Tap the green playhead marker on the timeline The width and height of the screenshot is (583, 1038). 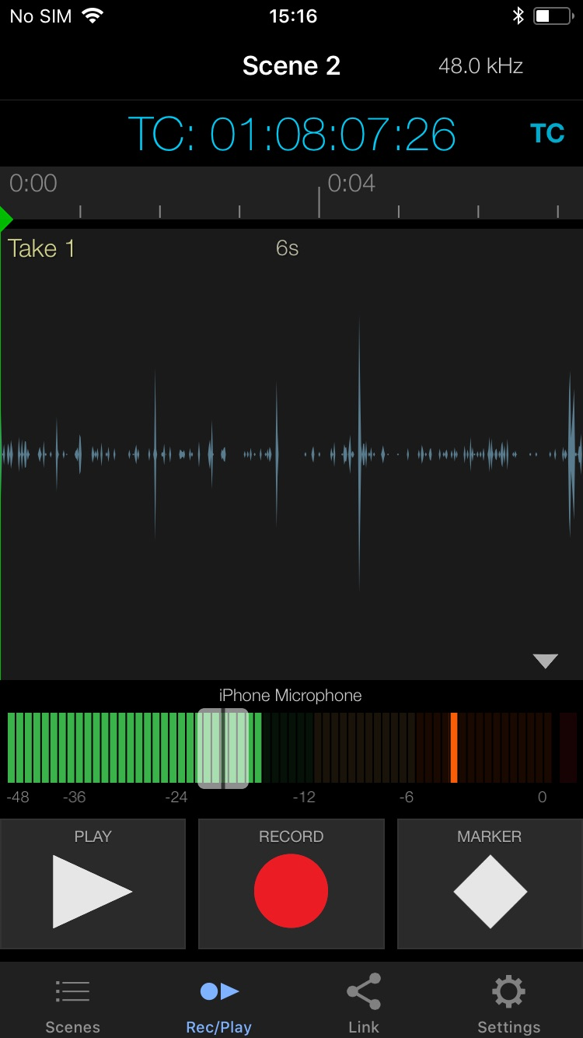click(x=6, y=219)
